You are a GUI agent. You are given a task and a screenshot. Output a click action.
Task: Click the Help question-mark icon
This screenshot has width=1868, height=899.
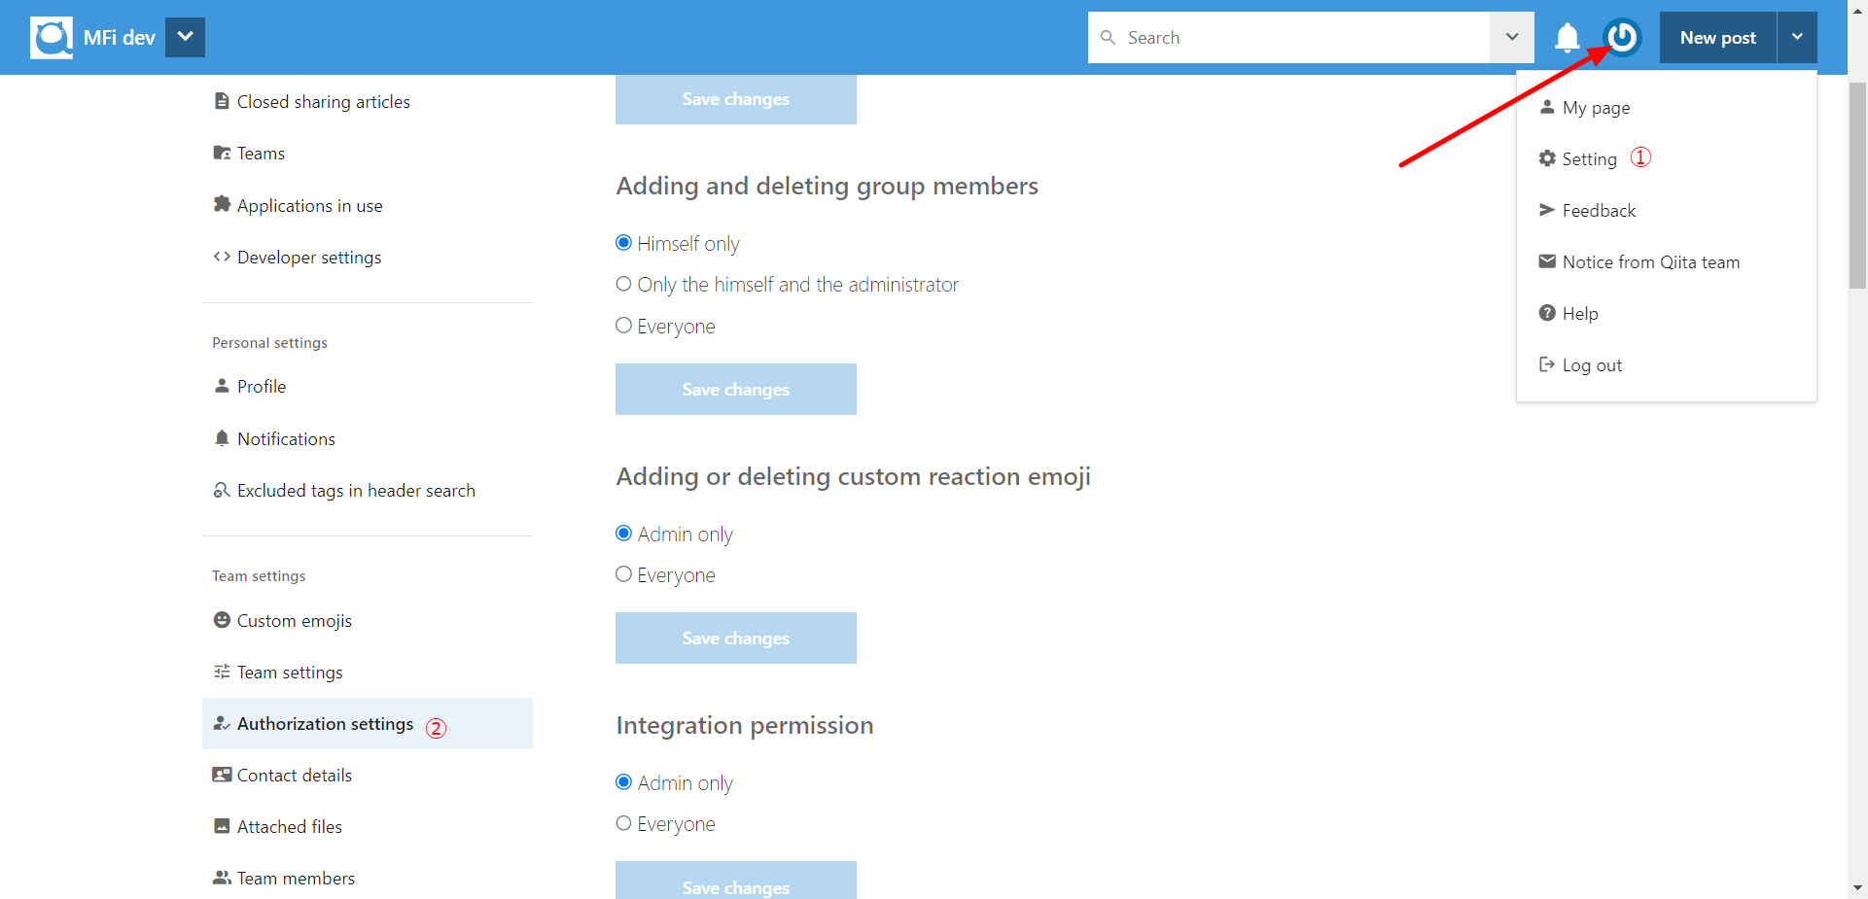coord(1547,313)
